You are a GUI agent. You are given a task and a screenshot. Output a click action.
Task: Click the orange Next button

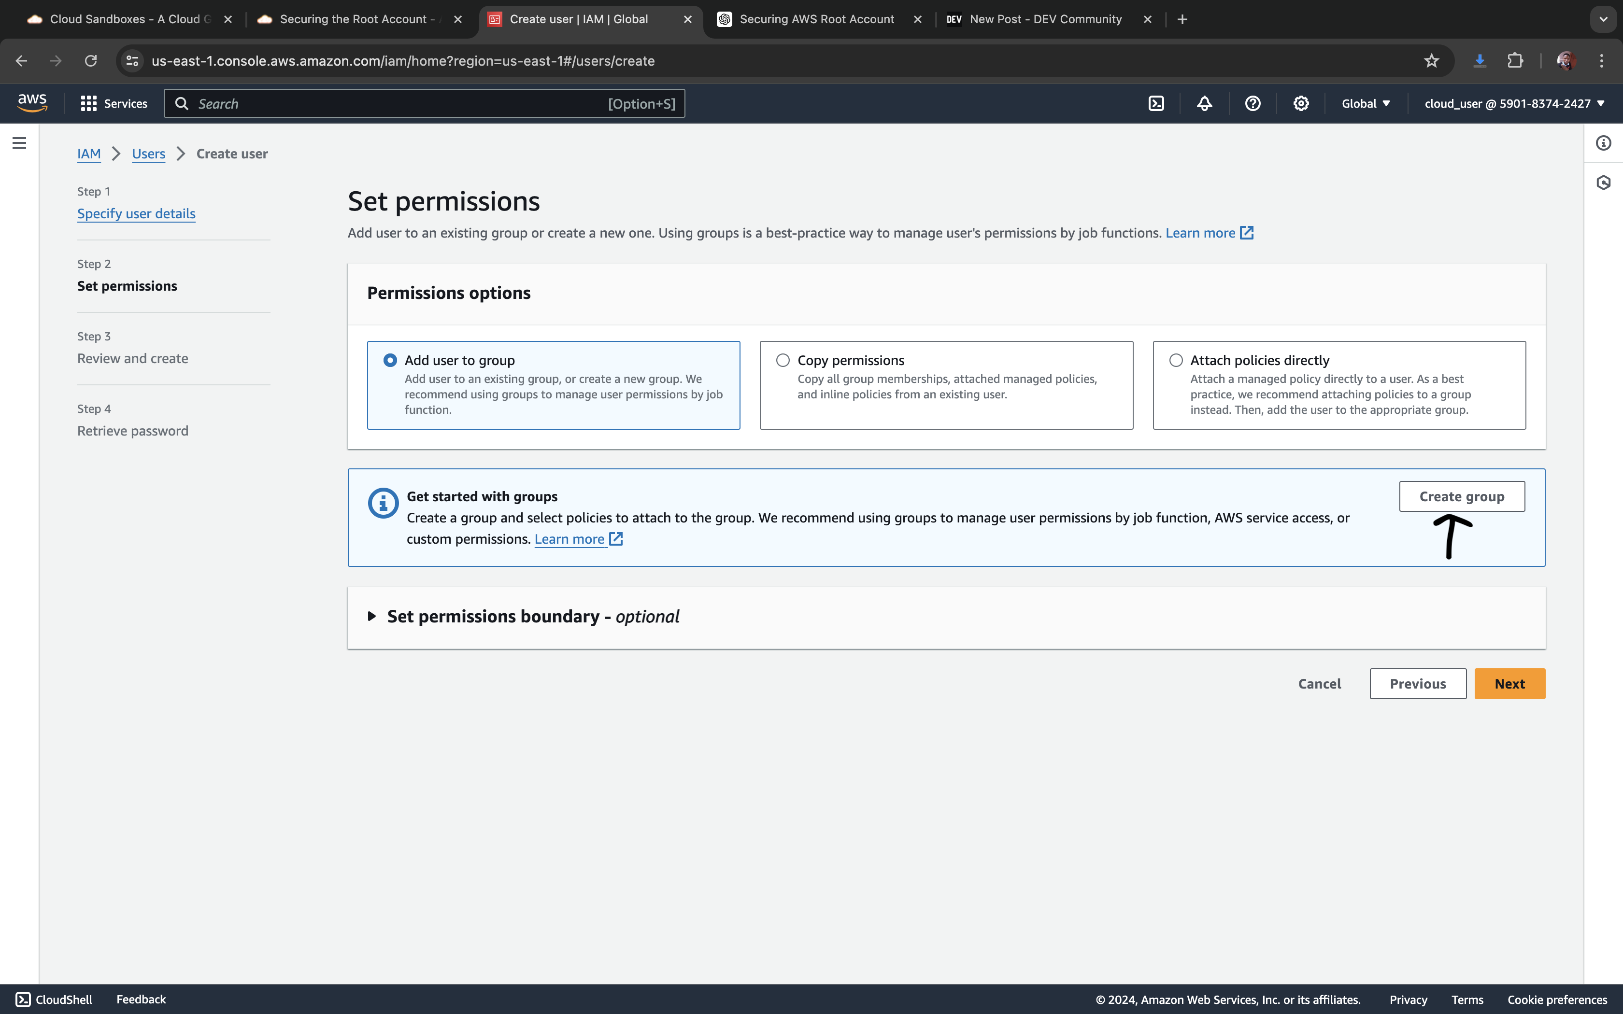pyautogui.click(x=1509, y=683)
